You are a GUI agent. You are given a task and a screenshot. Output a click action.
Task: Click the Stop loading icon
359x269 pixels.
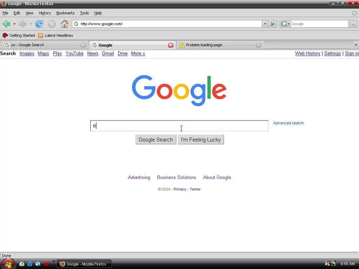52,24
